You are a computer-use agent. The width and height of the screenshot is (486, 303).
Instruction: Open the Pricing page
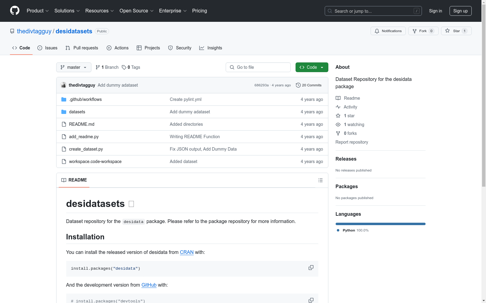pos(200,11)
